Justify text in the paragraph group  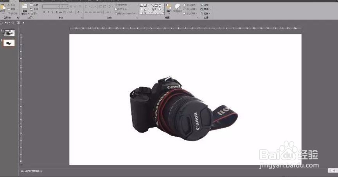[x=98, y=12]
